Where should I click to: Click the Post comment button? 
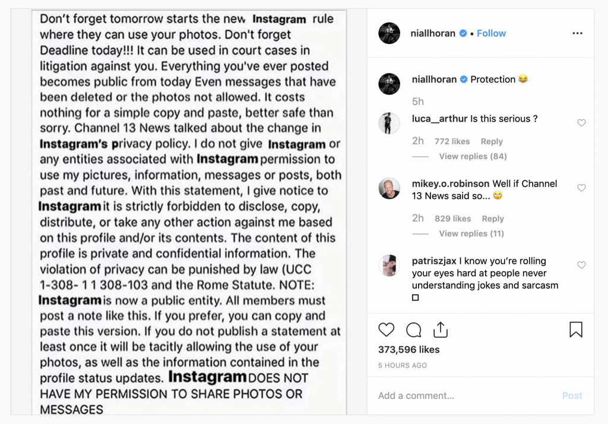coord(572,395)
